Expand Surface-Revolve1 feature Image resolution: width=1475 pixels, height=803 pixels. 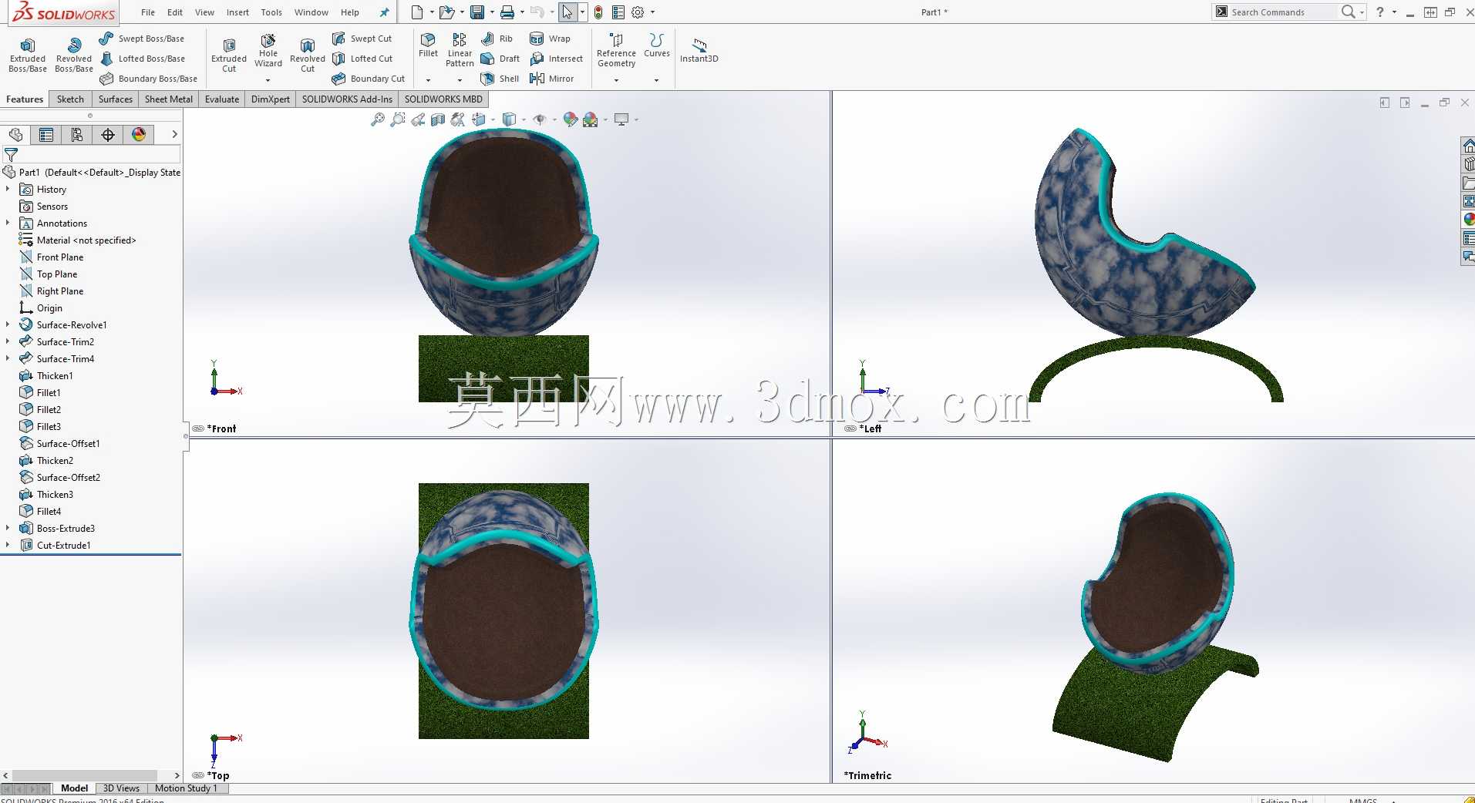tap(8, 325)
